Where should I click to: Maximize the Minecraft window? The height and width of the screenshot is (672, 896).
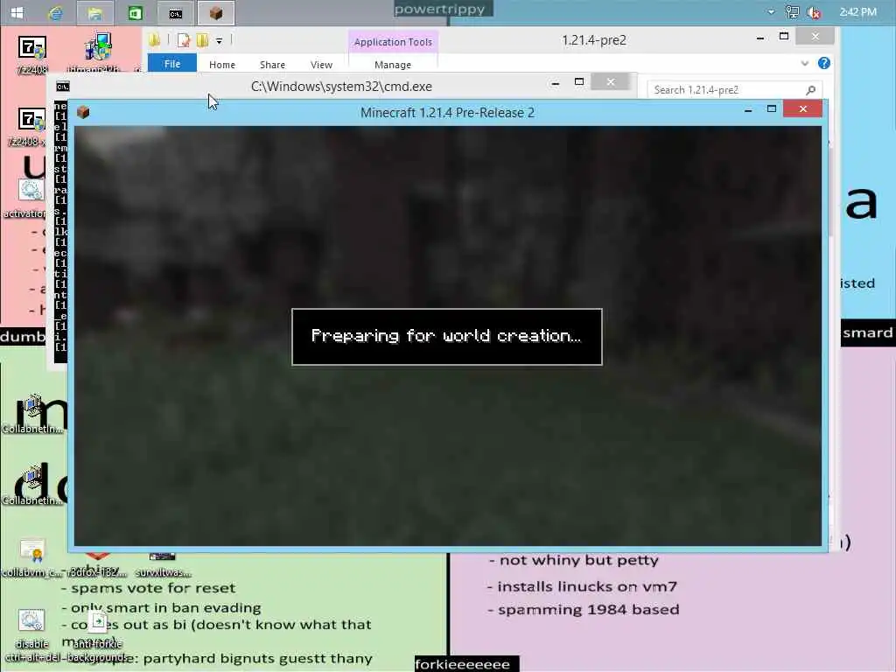(772, 108)
